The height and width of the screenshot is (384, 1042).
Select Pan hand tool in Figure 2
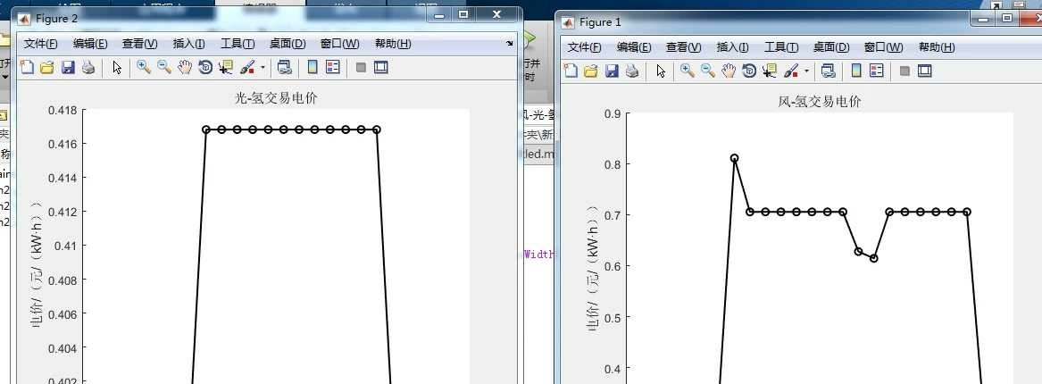point(185,67)
